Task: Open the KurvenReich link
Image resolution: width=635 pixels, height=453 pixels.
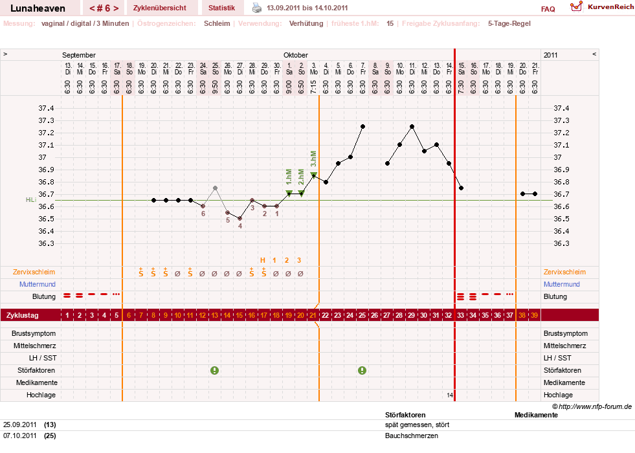Action: pyautogui.click(x=610, y=7)
